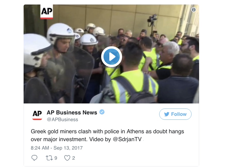Click the tweet text about Greek gold miners

[x=107, y=135]
